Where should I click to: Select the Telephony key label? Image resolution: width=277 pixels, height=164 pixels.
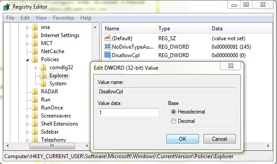pos(54,140)
